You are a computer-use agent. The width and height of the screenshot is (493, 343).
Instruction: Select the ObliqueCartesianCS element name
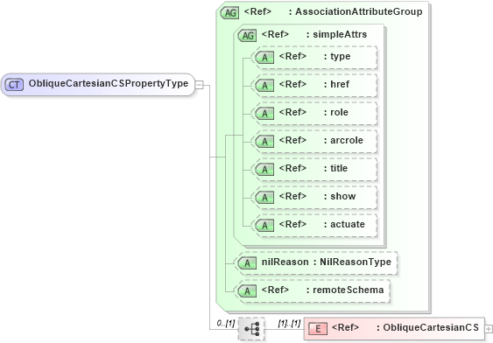pyautogui.click(x=431, y=327)
